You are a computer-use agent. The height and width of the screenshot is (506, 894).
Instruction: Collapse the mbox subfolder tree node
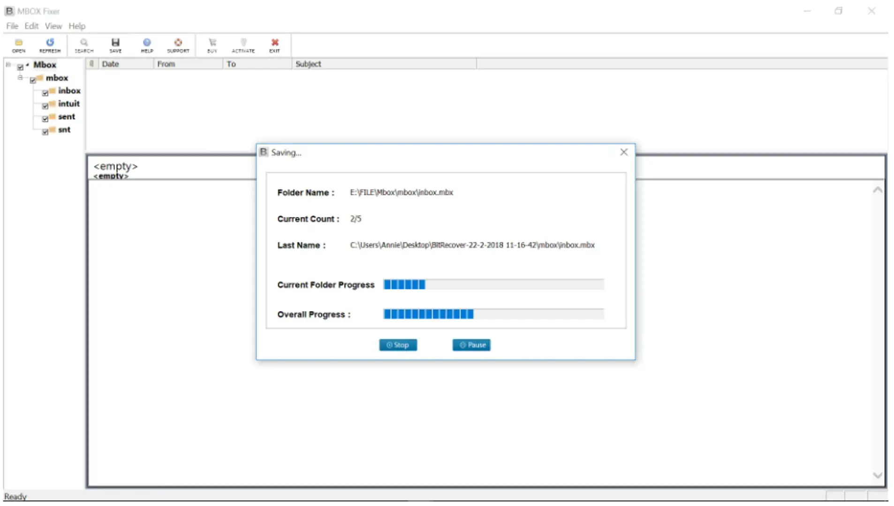(x=20, y=78)
